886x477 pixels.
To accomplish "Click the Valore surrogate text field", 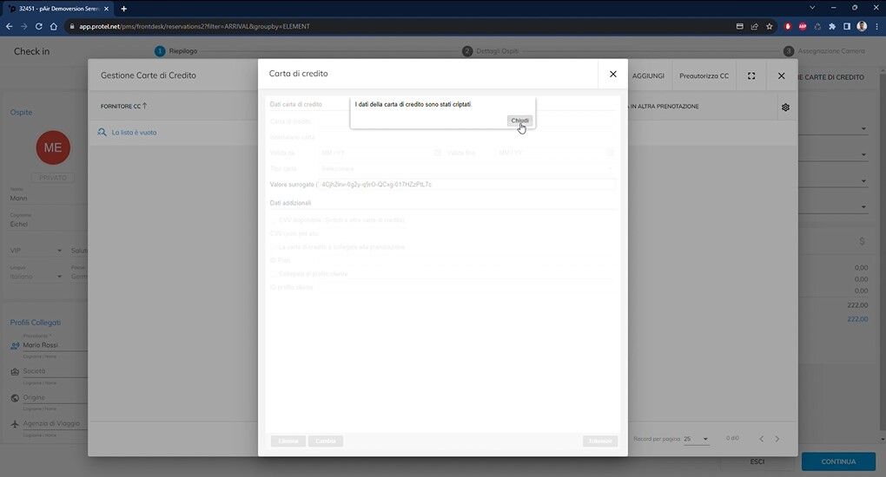I will coord(466,185).
